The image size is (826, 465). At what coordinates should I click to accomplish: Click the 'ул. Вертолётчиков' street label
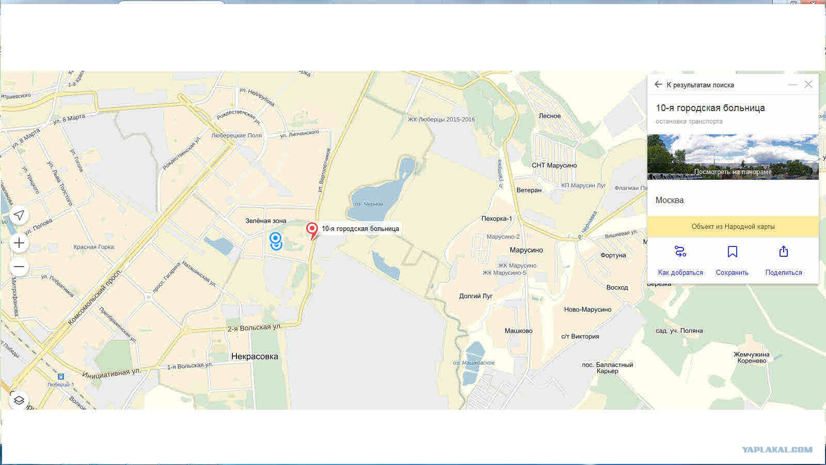pos(324,171)
